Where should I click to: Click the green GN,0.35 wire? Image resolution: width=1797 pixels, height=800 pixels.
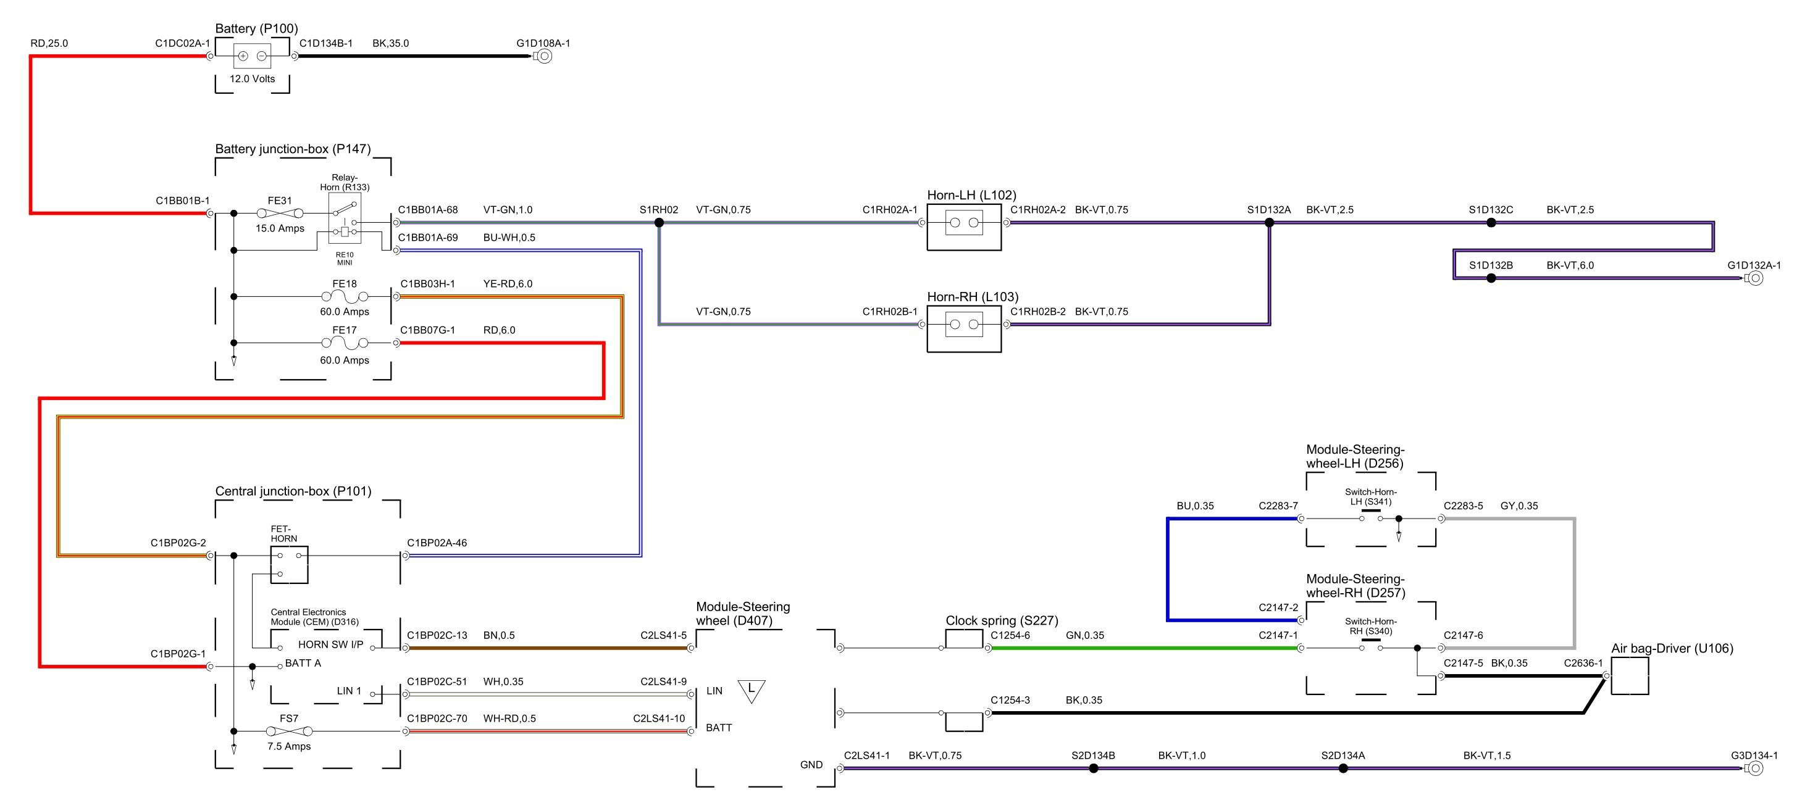coord(1144,648)
